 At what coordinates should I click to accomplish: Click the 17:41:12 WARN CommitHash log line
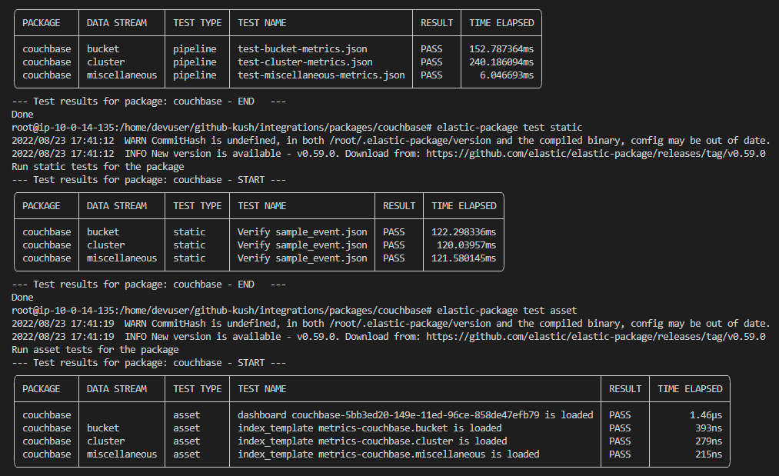click(x=391, y=141)
